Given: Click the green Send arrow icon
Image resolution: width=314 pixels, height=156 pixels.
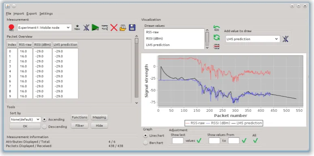Looking at the screenshot, I should [95, 28].
